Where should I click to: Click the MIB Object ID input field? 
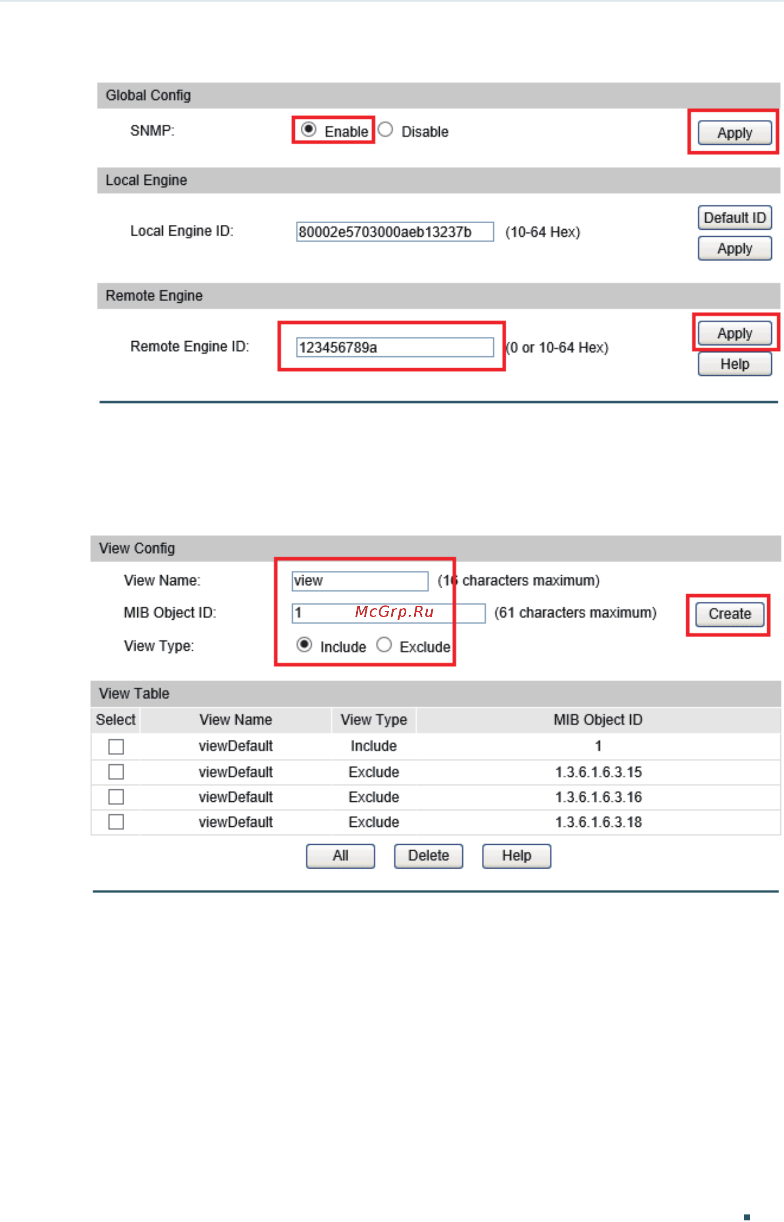click(388, 613)
